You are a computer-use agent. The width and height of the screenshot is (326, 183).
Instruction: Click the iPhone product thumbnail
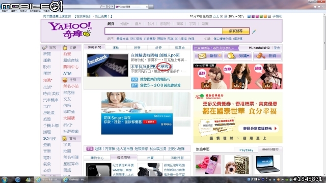98,169
